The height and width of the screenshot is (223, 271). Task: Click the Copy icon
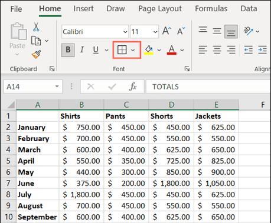coord(36,41)
